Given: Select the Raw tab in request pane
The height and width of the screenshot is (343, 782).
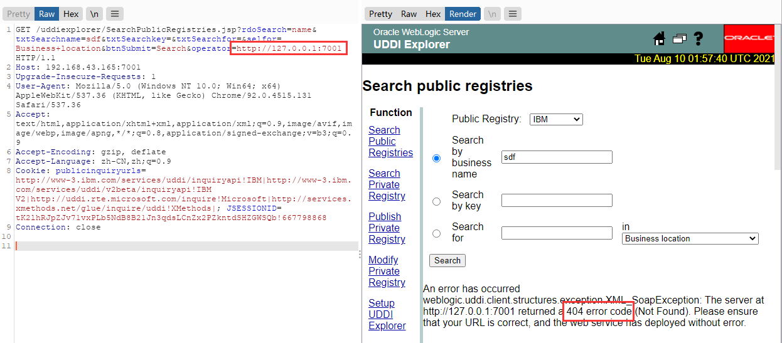Looking at the screenshot, I should click(x=46, y=14).
